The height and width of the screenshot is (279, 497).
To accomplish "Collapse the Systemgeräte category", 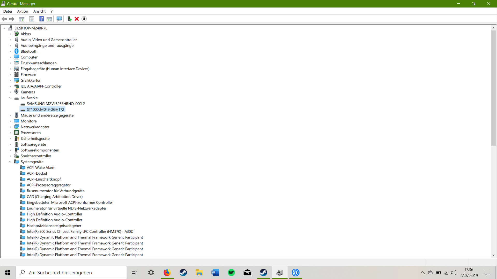I will [10, 162].
